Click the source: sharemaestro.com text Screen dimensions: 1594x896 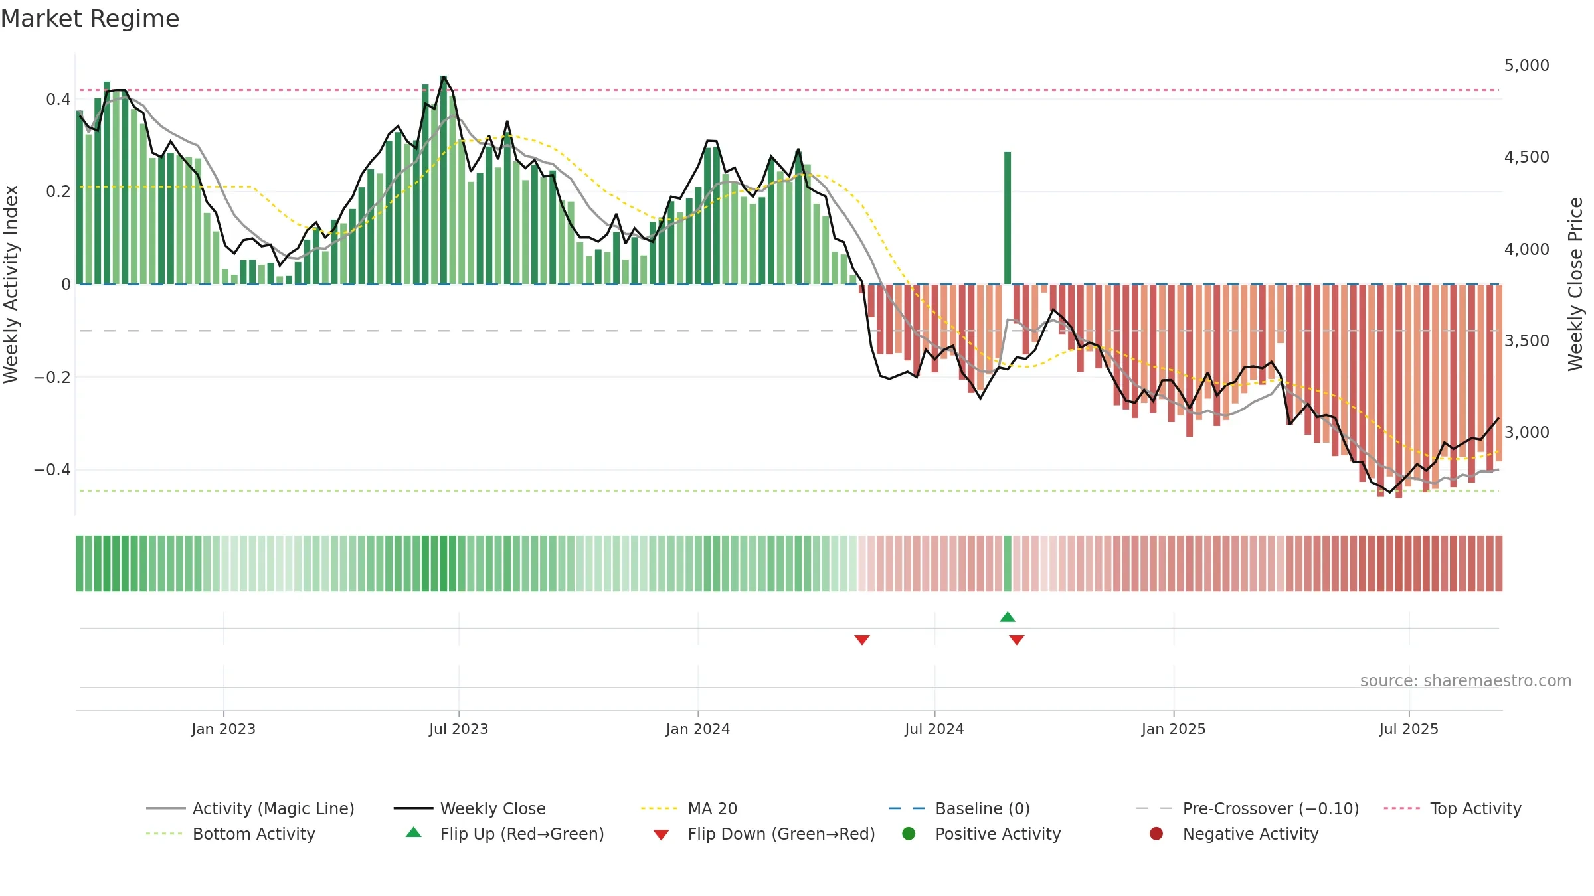pyautogui.click(x=1466, y=680)
